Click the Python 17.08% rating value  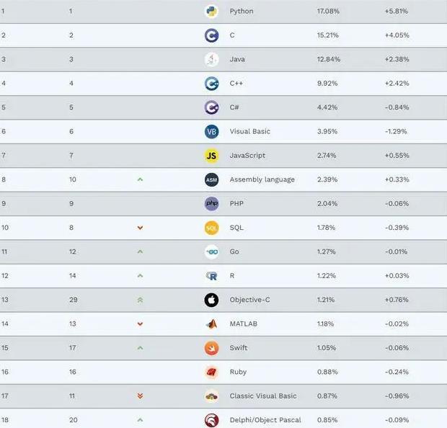pos(328,12)
